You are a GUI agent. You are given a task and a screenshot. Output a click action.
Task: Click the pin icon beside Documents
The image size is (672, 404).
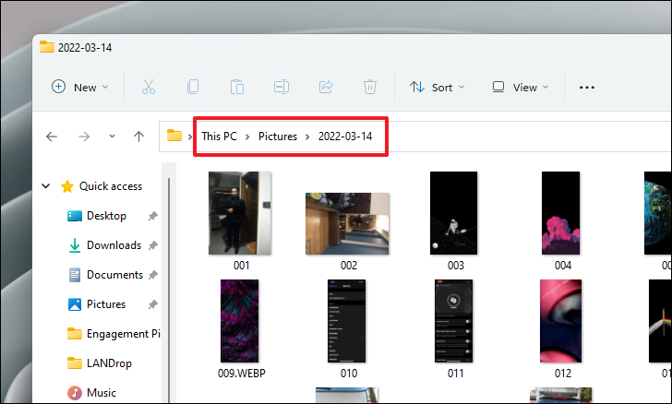click(x=152, y=275)
